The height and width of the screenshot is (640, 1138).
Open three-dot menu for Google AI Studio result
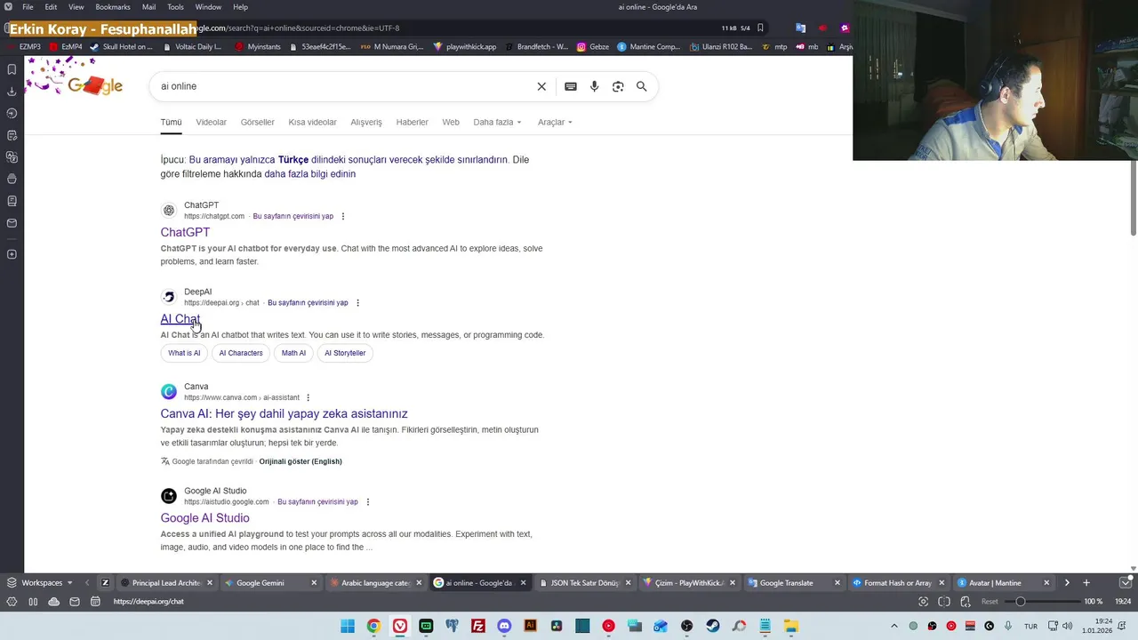[368, 502]
